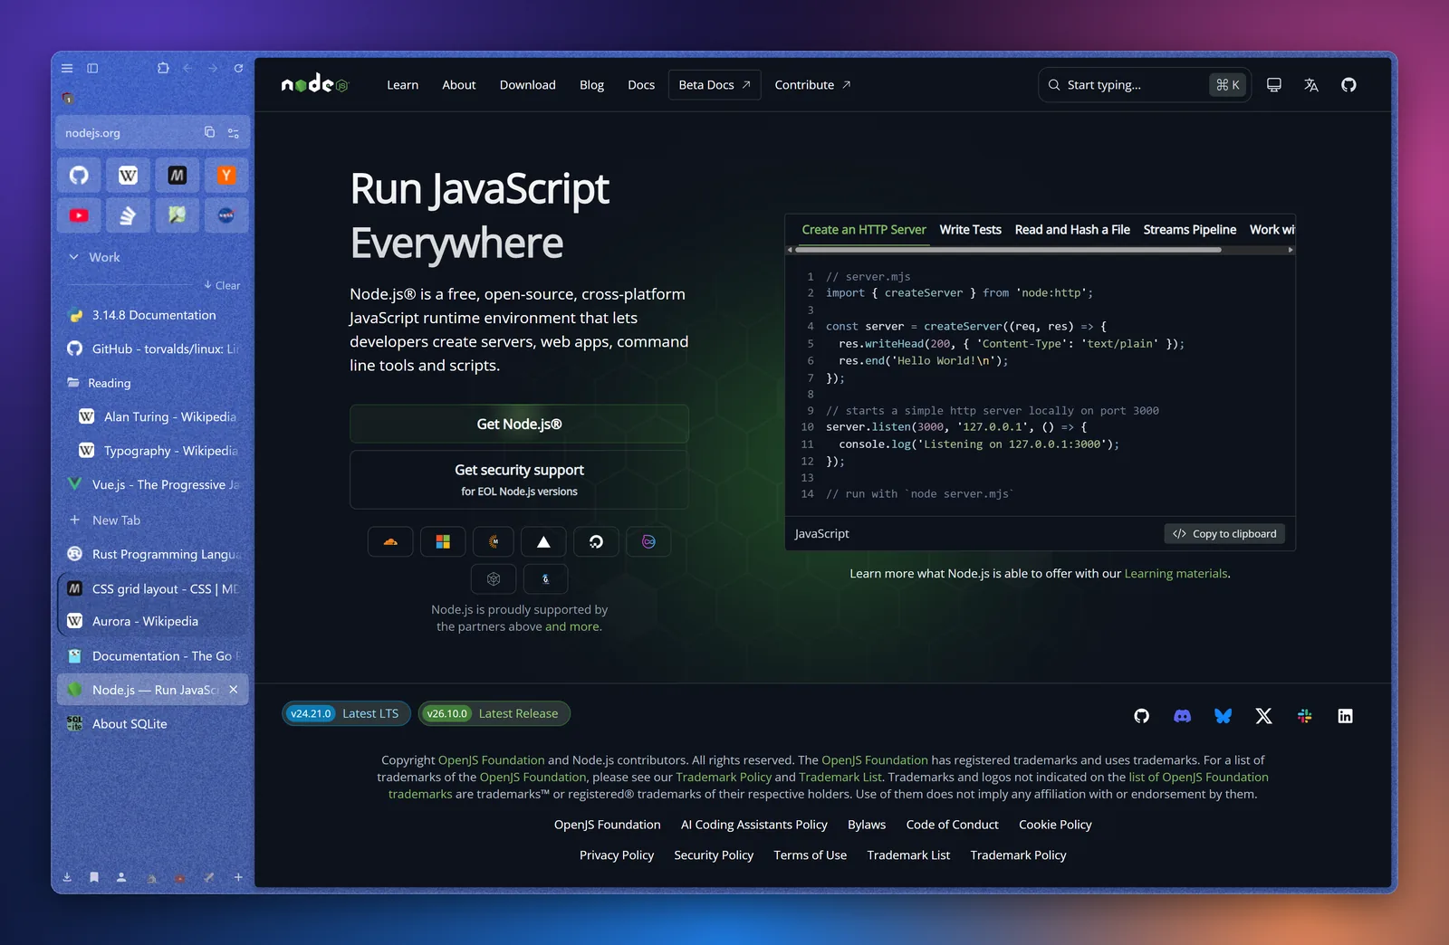Viewport: 1449px width, 945px height.
Task: Open Node.js Discord footer icon
Action: point(1183,716)
